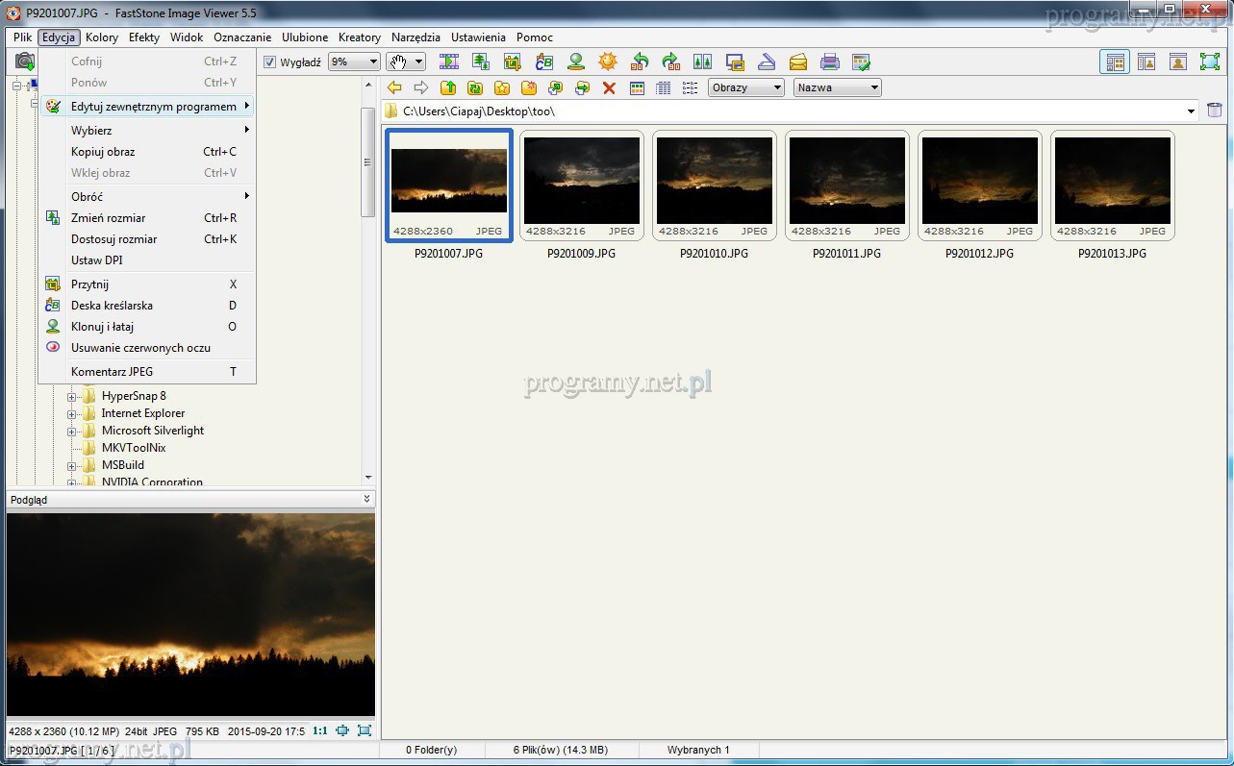The image size is (1234, 766).
Task: Select Przytnij in the open menu
Action: tap(89, 284)
